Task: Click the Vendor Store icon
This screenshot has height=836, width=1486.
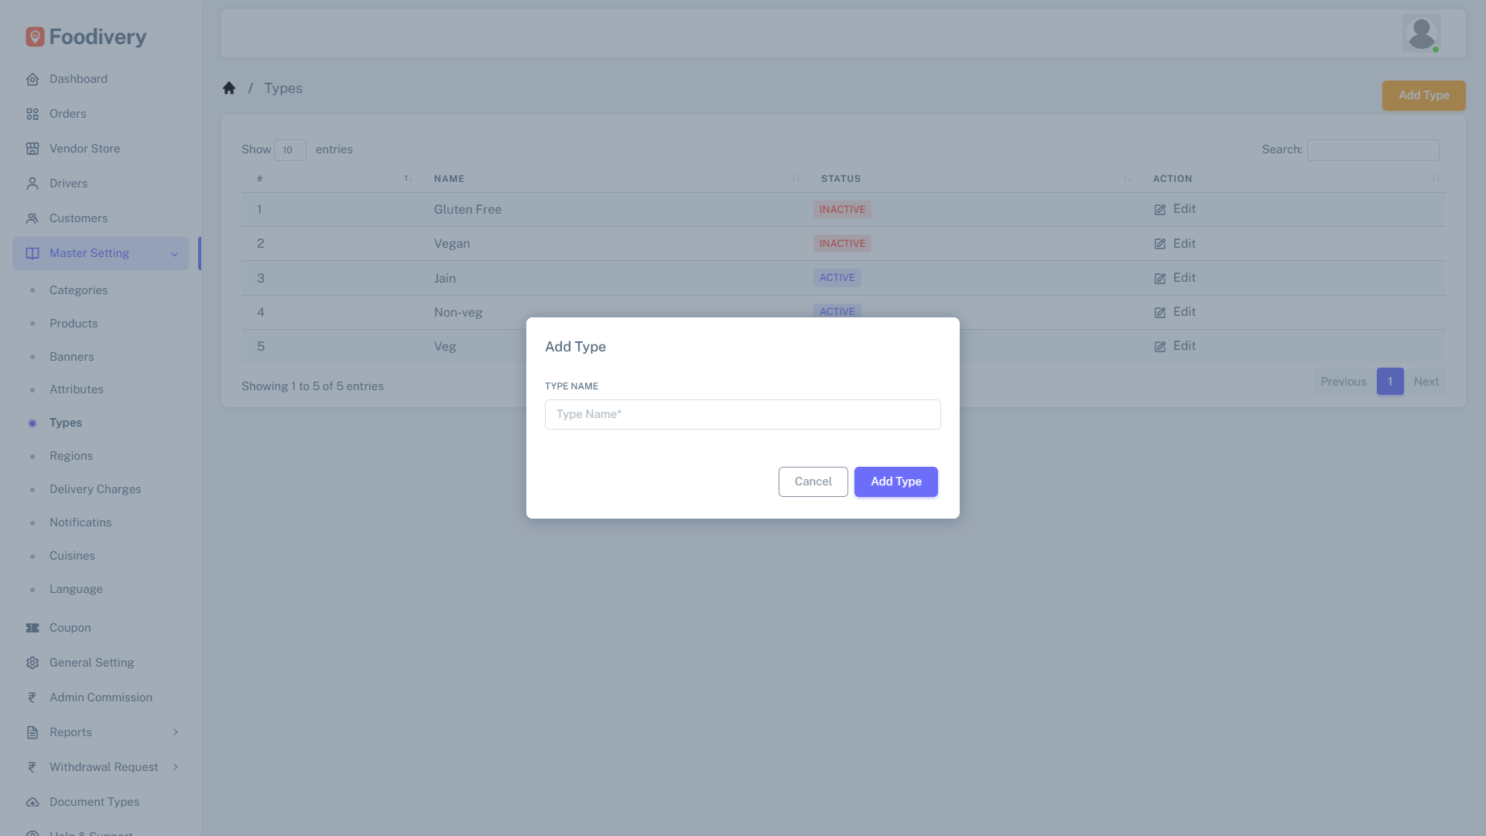Action: pyautogui.click(x=32, y=149)
